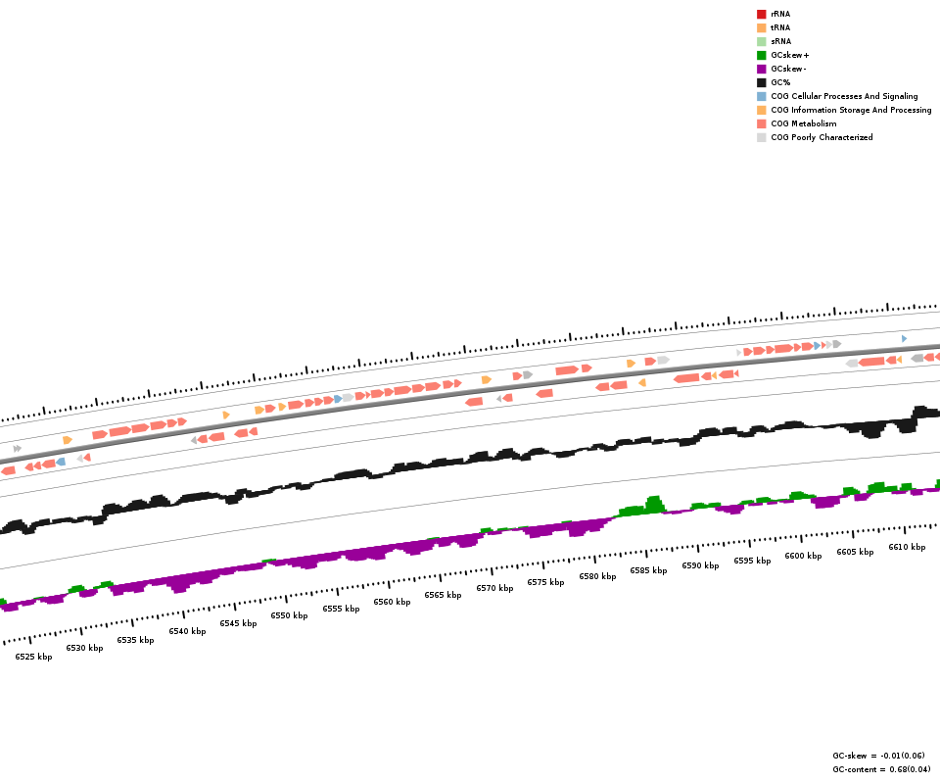Click the 6550 kbp position label

click(x=289, y=616)
